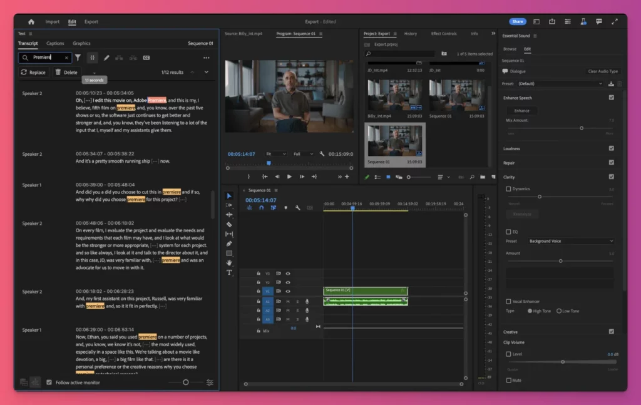
Task: Open the workspaces panel icon top right
Action: (x=536, y=22)
